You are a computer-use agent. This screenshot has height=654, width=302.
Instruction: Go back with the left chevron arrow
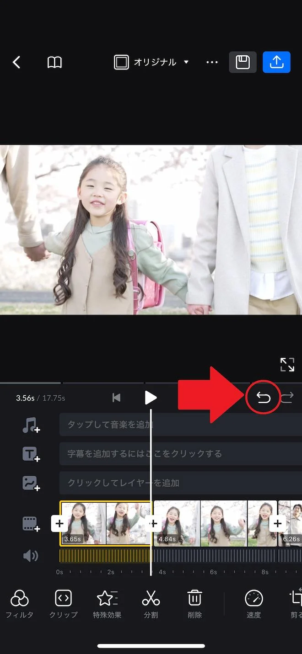pos(16,62)
